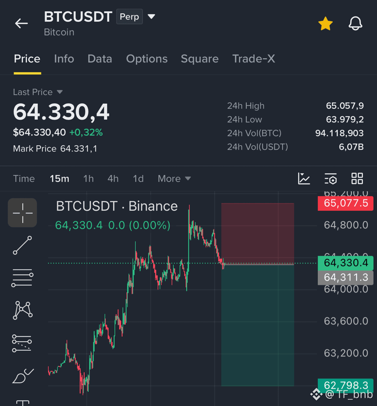Go to the Trade-X tab
Viewport: 377px width, 406px height.
[x=254, y=59]
